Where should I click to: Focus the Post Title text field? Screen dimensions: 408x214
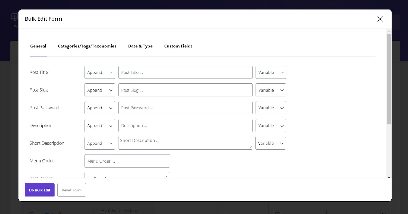[185, 72]
